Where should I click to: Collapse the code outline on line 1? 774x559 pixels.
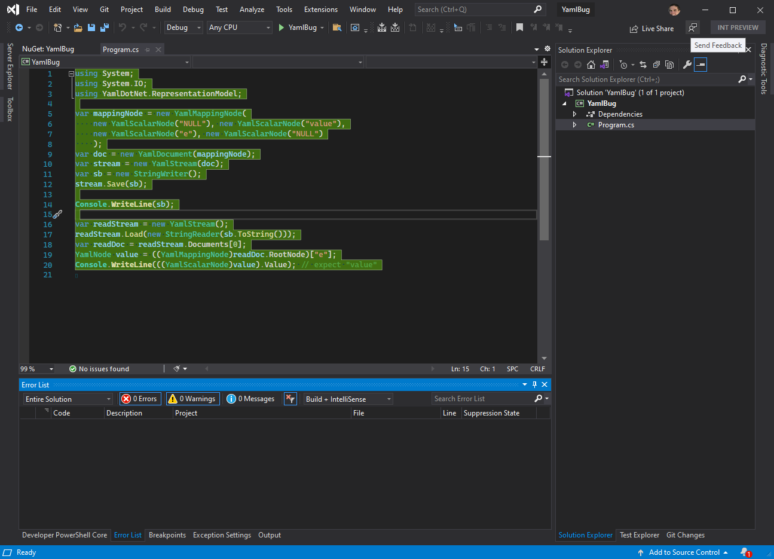tap(71, 73)
